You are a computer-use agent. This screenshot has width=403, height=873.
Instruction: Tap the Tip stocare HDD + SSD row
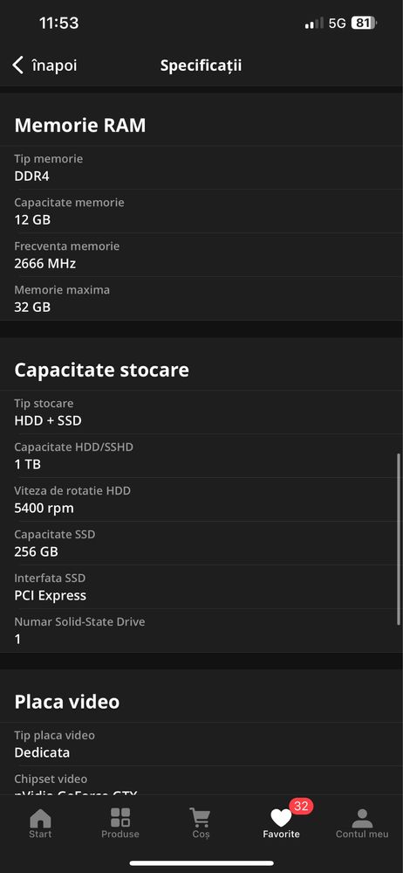tap(201, 412)
